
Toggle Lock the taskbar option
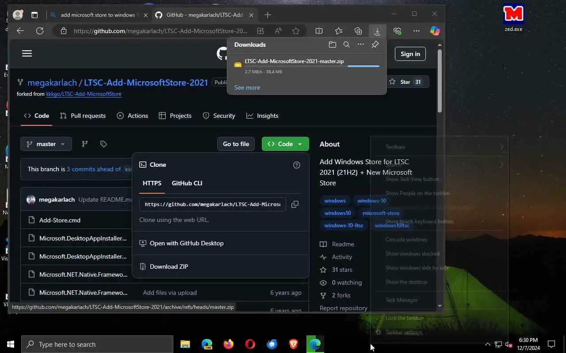[404, 318]
